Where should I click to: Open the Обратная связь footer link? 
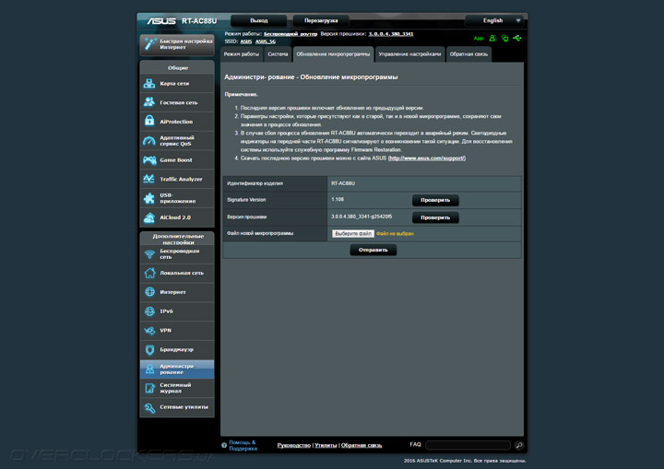point(362,445)
